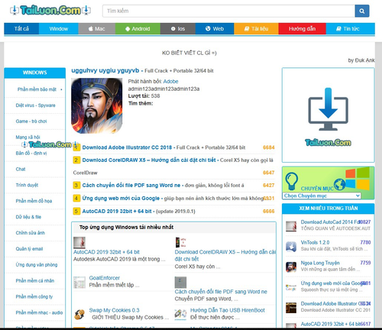Click Google web app icon in weekly list
This screenshot has height=330, width=382.
click(x=291, y=287)
